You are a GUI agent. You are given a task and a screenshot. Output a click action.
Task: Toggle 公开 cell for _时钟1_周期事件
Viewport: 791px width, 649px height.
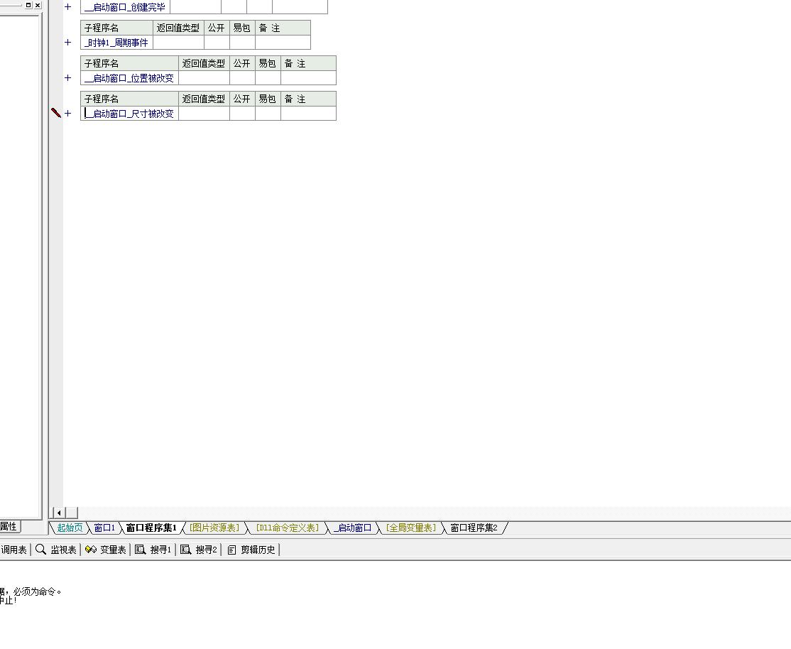pyautogui.click(x=217, y=43)
